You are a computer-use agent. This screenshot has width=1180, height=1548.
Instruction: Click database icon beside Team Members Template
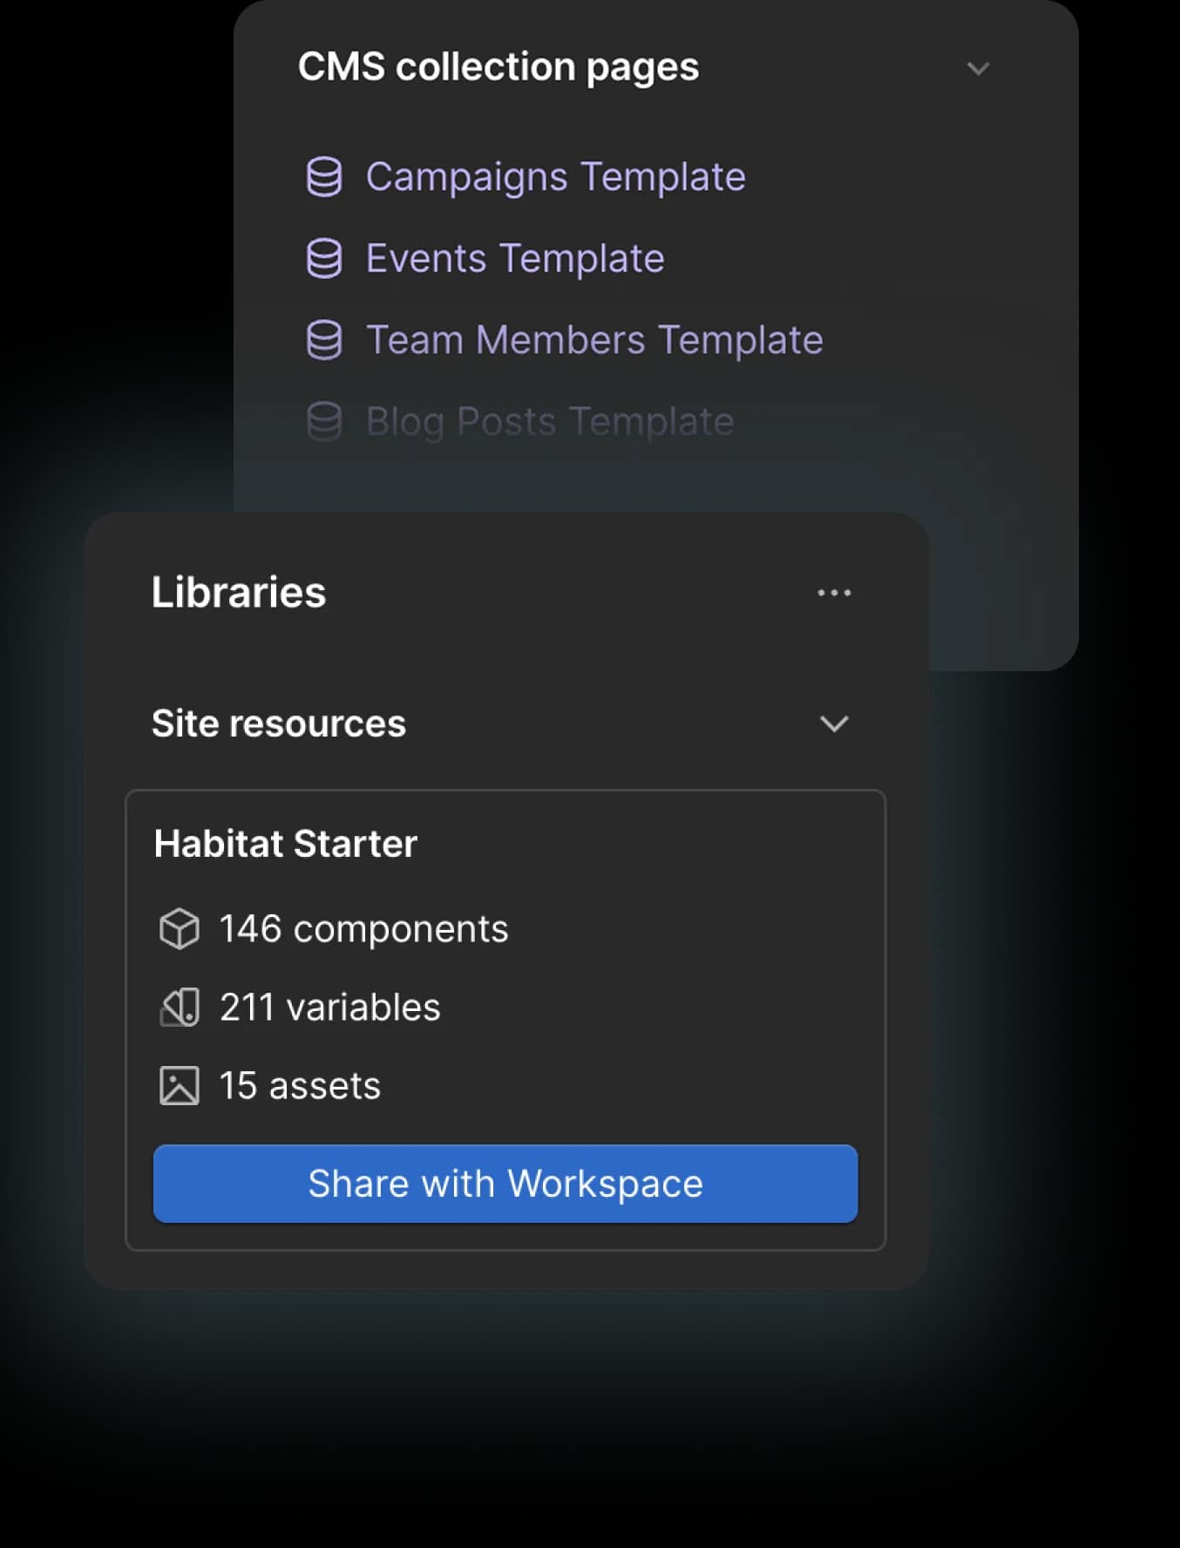click(x=324, y=340)
